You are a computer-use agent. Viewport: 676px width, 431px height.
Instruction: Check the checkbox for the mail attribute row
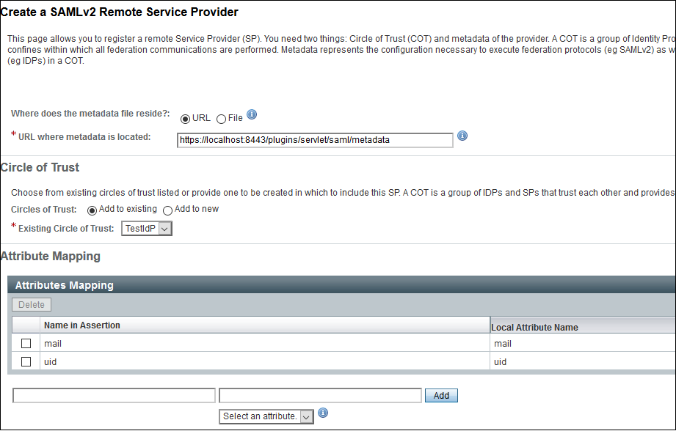[x=25, y=343]
